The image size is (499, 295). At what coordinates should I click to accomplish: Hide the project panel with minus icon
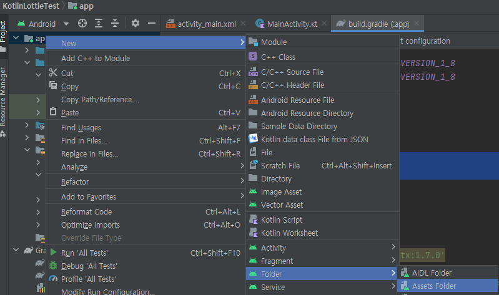click(152, 23)
